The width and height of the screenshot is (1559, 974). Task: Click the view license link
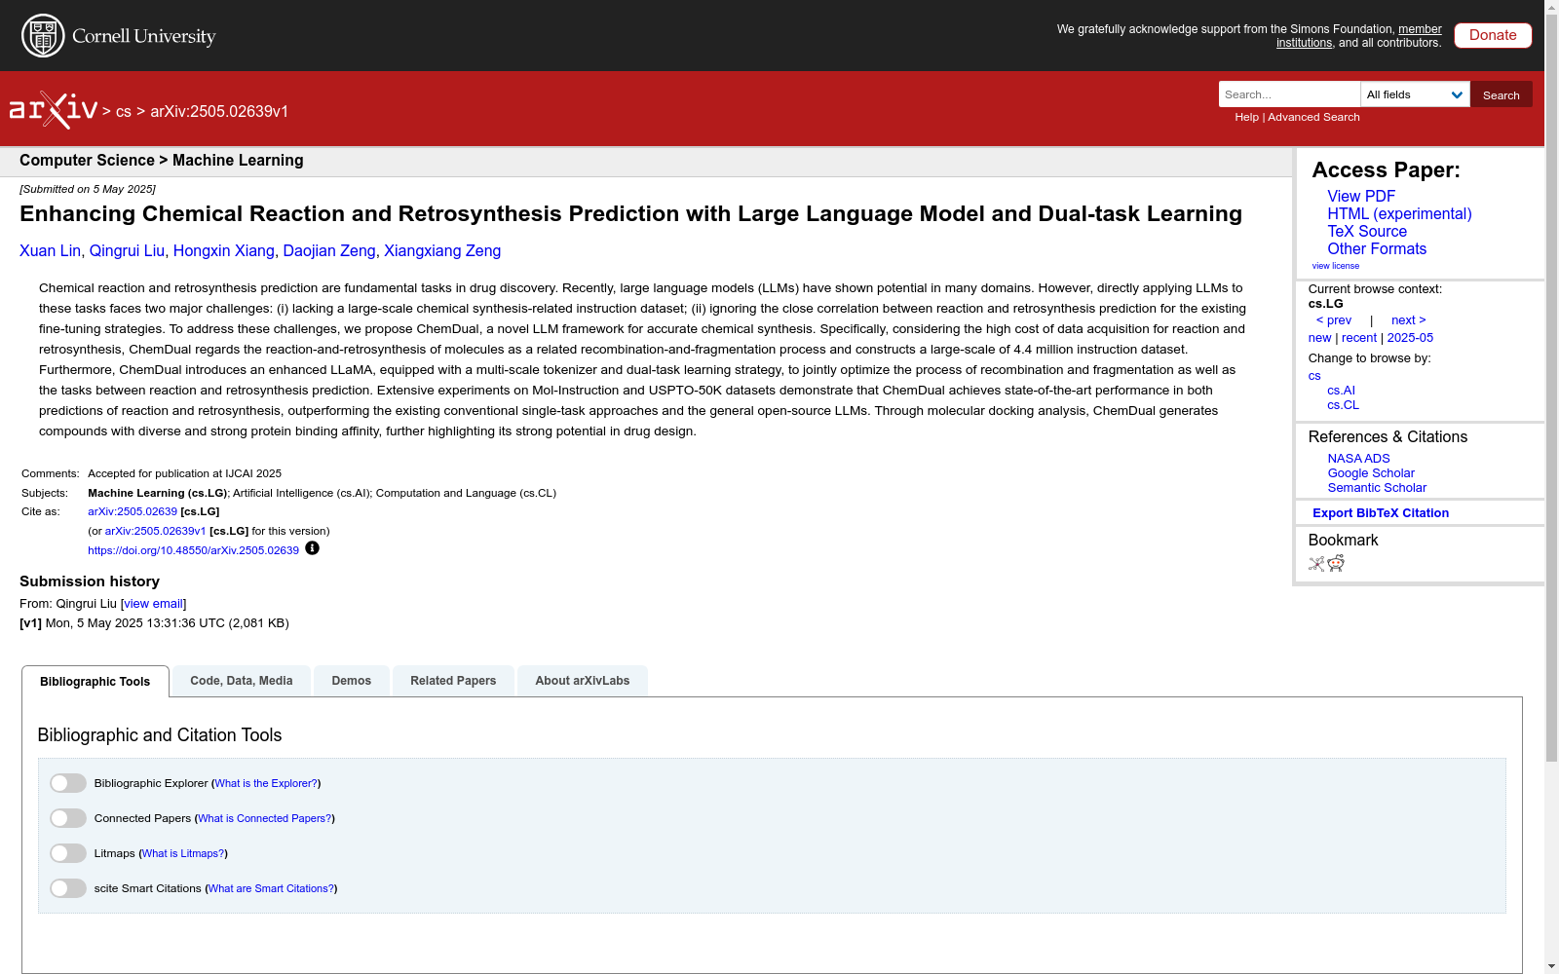[x=1336, y=266]
